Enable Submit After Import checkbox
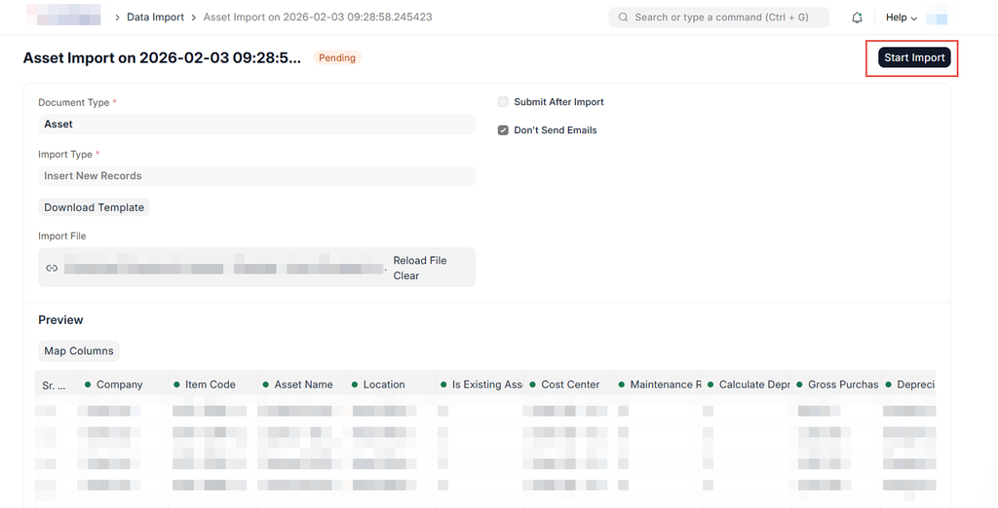Image resolution: width=998 pixels, height=508 pixels. [x=503, y=102]
